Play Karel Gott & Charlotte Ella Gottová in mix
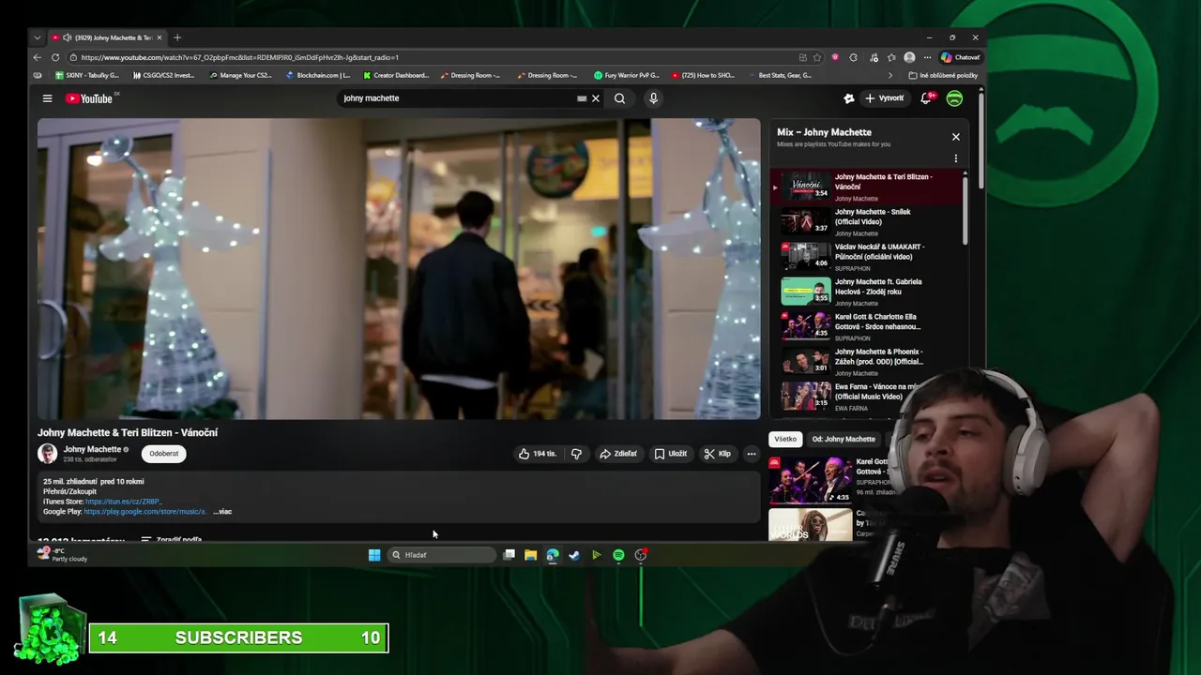Image resolution: width=1201 pixels, height=675 pixels. 869,326
